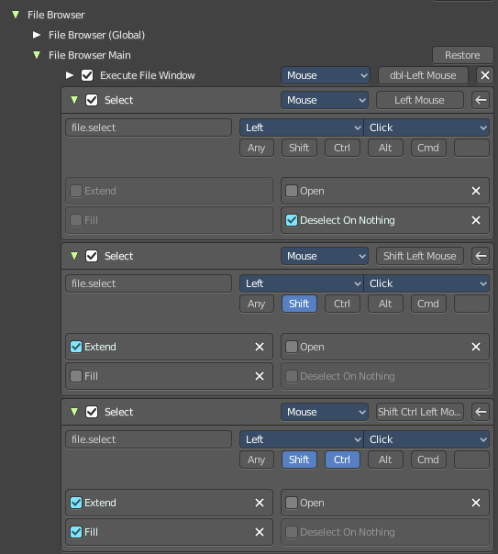498x554 pixels.
Task: Click the file.select identifier field of first Select
Action: [x=149, y=127]
